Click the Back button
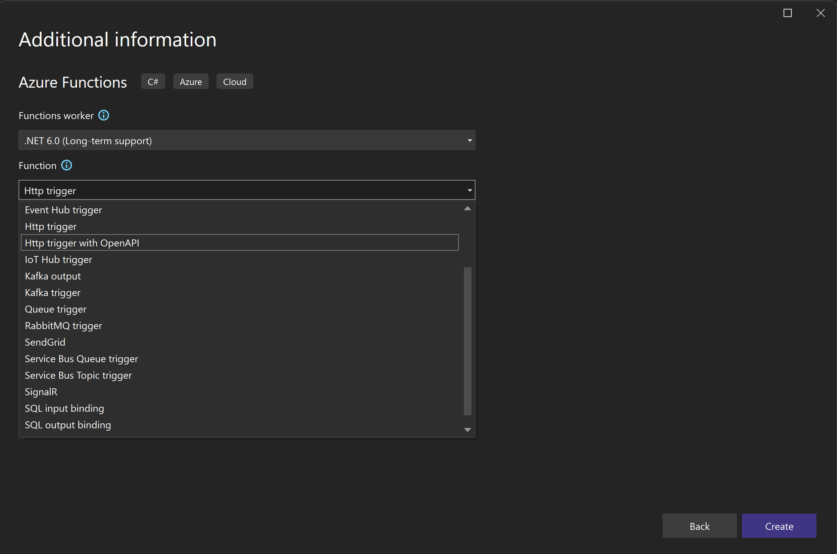837x554 pixels. pyautogui.click(x=700, y=526)
